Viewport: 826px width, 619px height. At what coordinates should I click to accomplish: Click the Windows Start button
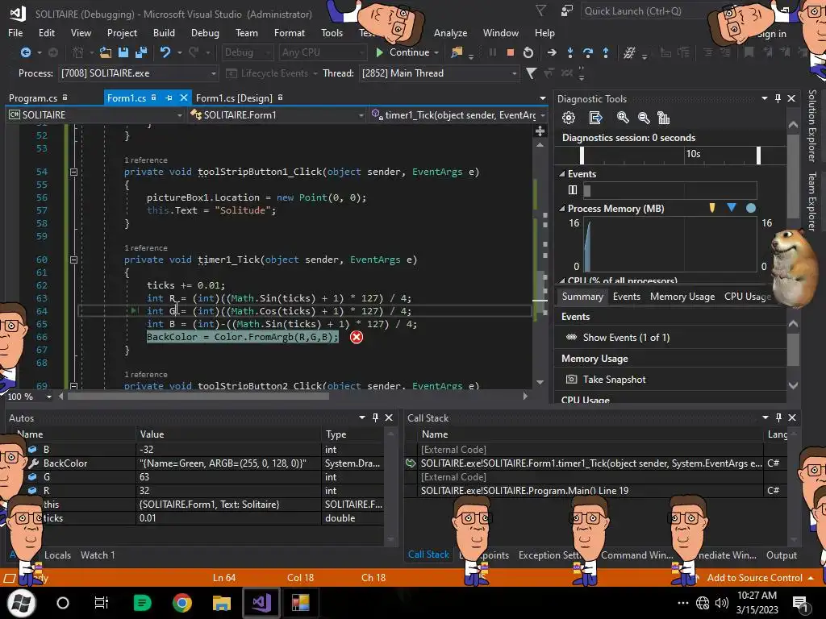(x=22, y=602)
